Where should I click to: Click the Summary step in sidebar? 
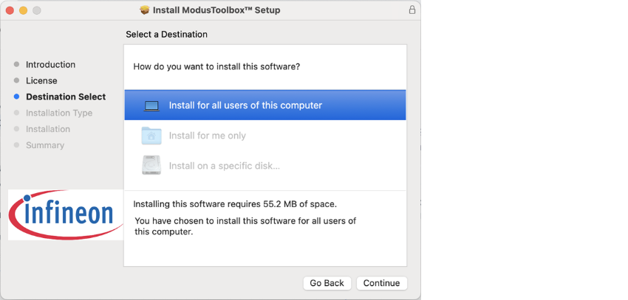(45, 145)
